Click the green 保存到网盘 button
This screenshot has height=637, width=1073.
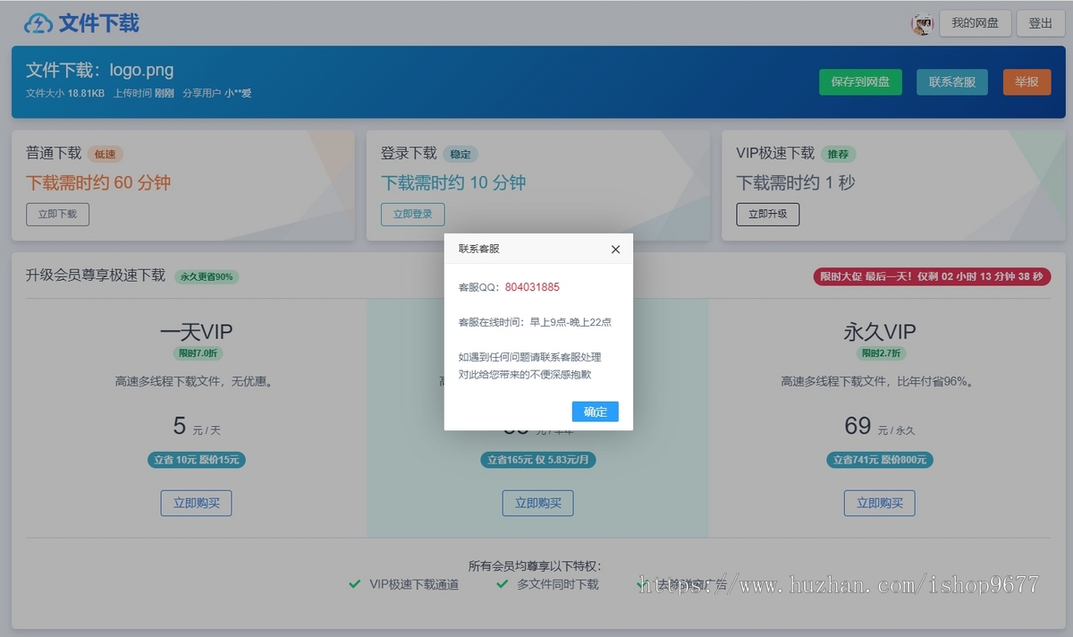click(860, 82)
